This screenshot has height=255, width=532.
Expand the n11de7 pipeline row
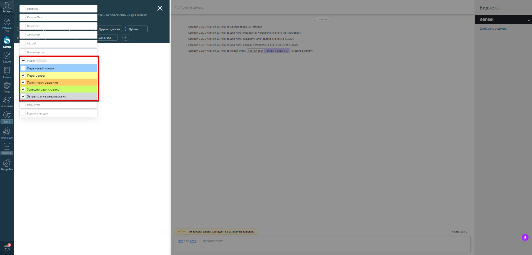pos(58,44)
